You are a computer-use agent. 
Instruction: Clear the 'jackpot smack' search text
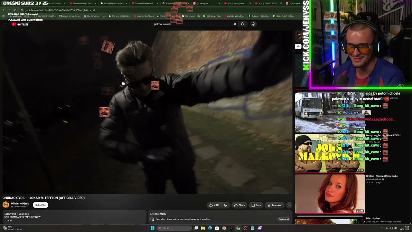click(x=235, y=24)
